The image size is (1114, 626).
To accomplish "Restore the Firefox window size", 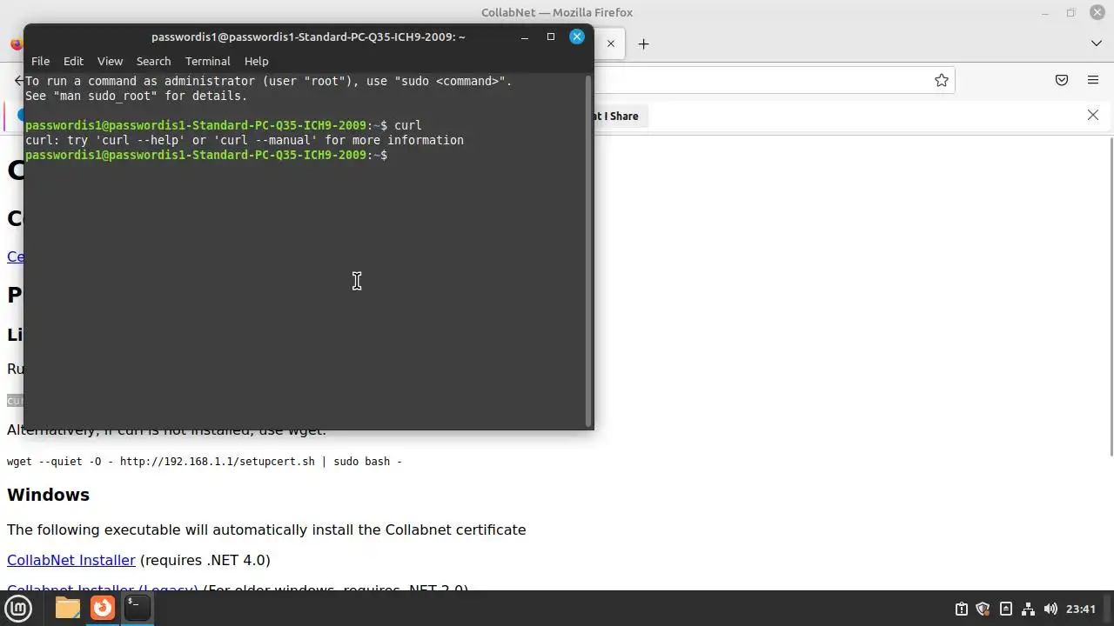I will [1070, 12].
